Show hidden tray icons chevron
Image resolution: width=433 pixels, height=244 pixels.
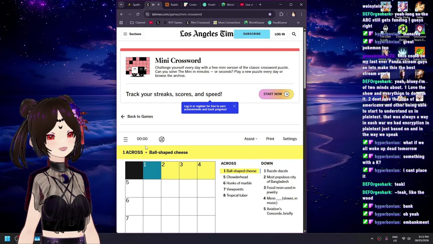(372, 239)
